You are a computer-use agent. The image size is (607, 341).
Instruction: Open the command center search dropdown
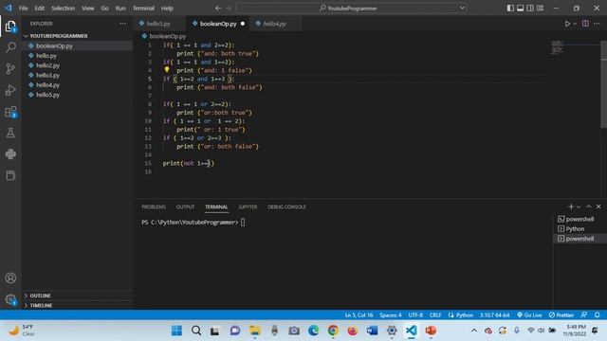coord(462,9)
